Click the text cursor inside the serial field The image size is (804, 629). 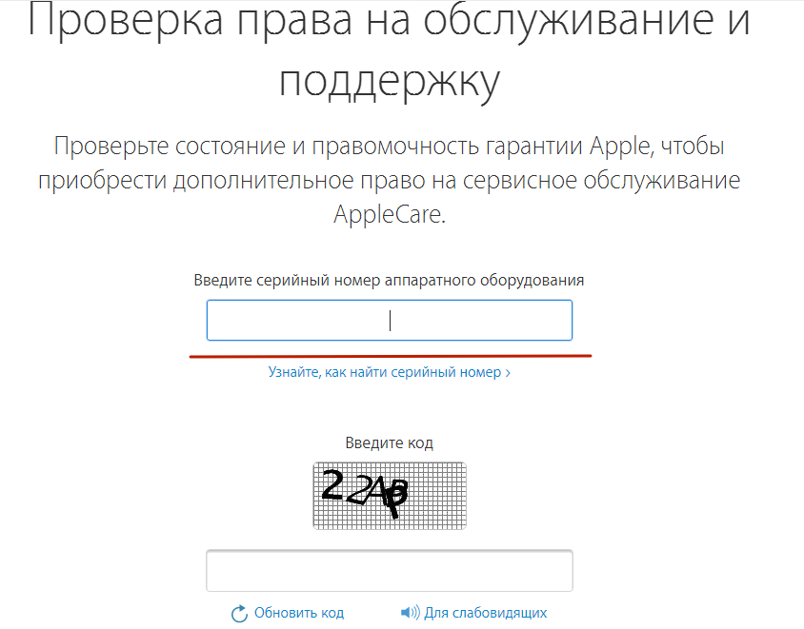coord(391,321)
